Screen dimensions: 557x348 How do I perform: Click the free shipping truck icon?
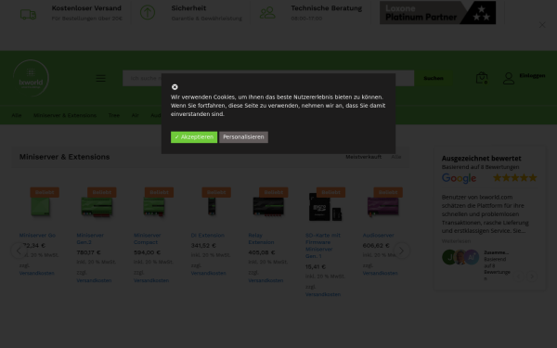[x=28, y=14]
